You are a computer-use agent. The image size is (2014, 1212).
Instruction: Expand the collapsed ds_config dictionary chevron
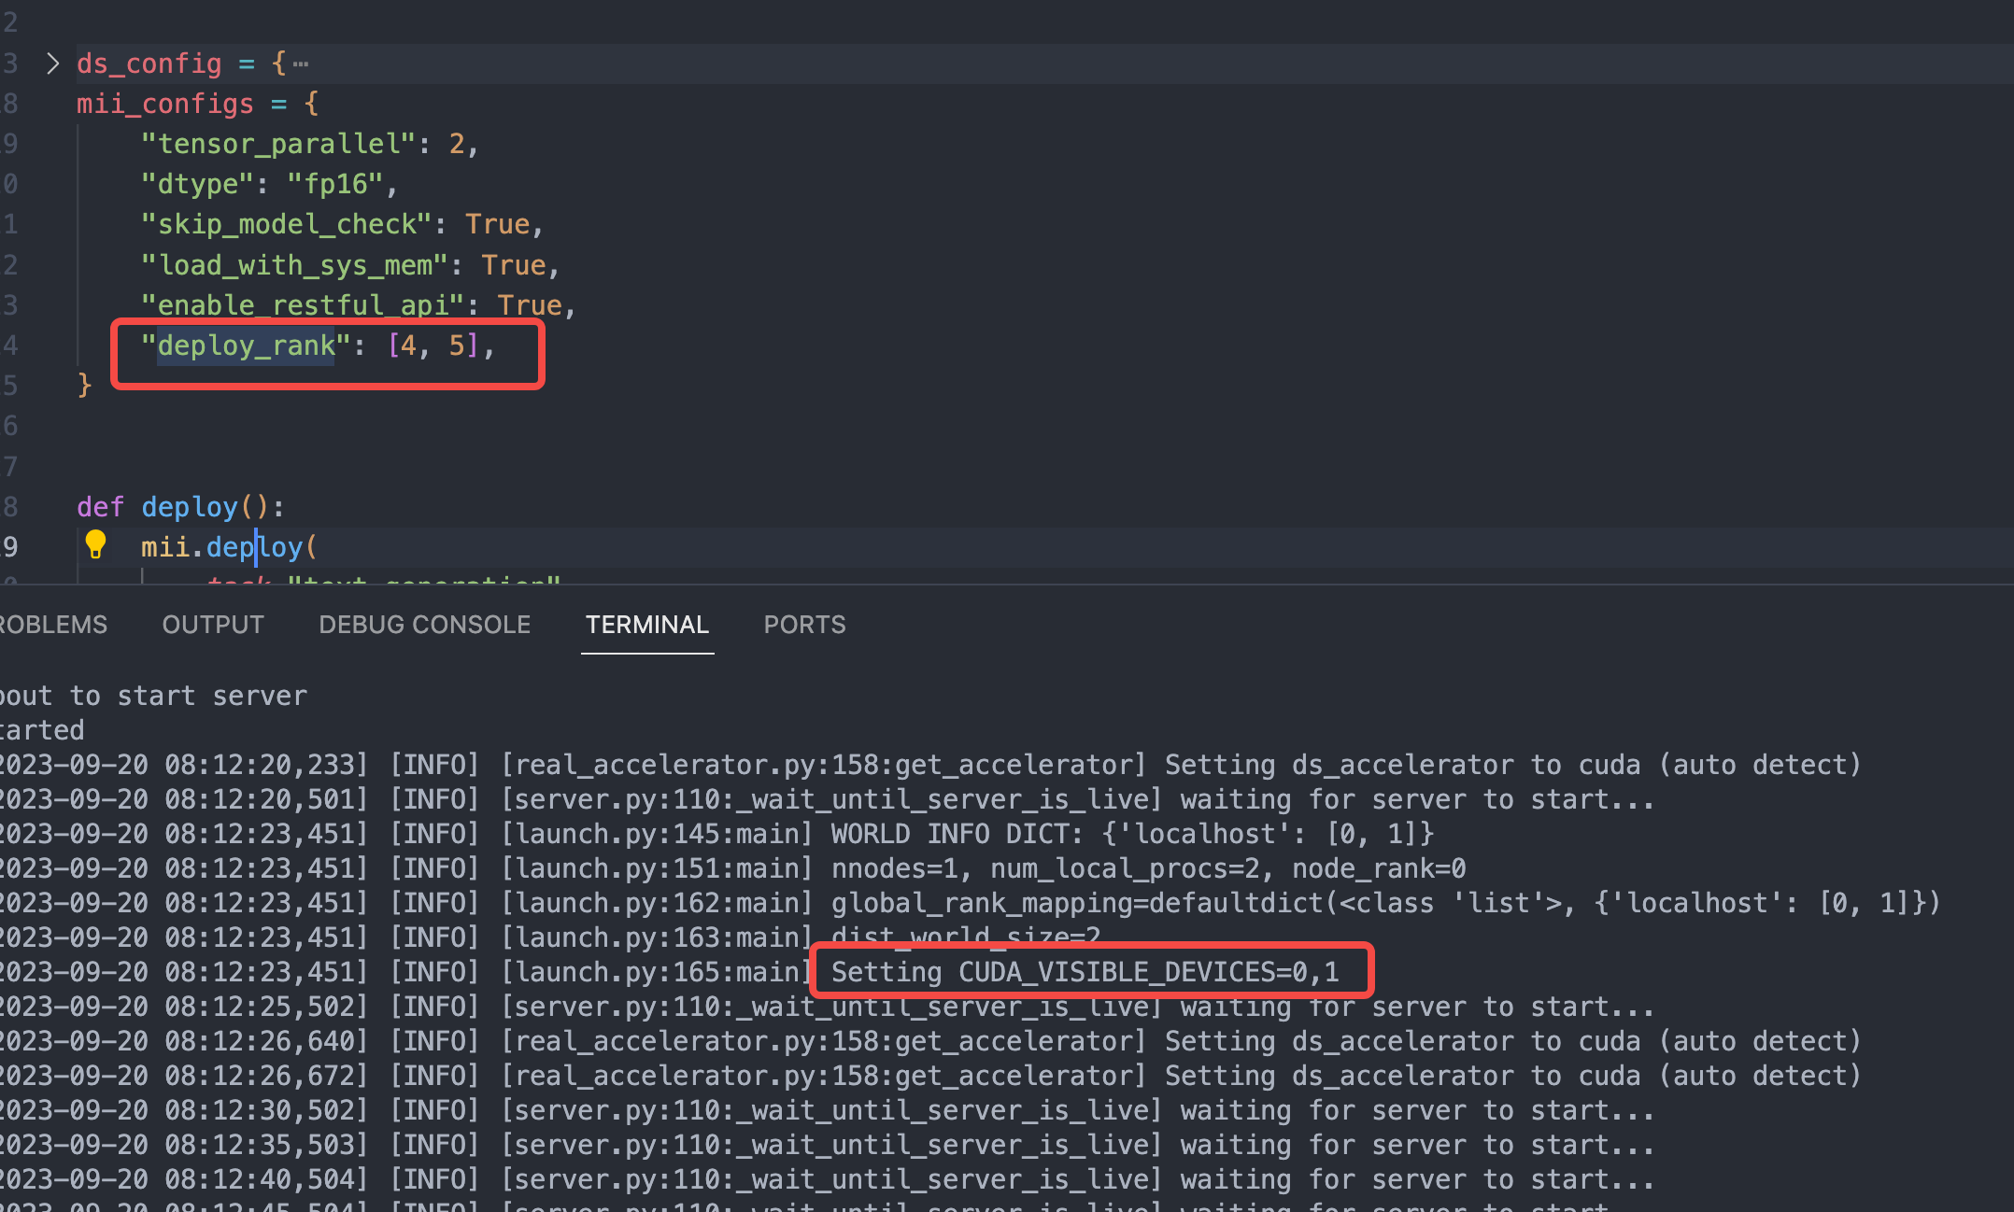[x=53, y=63]
